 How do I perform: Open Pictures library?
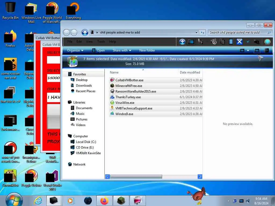click(x=82, y=119)
